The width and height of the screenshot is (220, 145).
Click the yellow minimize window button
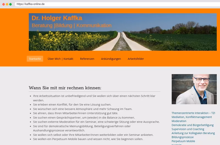click(7, 4)
